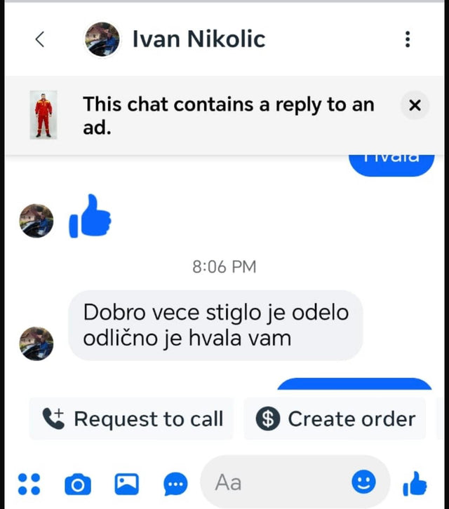
Task: Go back using the left arrow
Action: 39,39
